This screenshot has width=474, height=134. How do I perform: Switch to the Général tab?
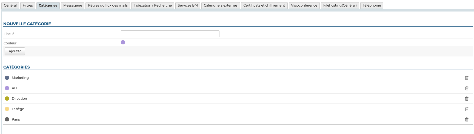(10, 5)
